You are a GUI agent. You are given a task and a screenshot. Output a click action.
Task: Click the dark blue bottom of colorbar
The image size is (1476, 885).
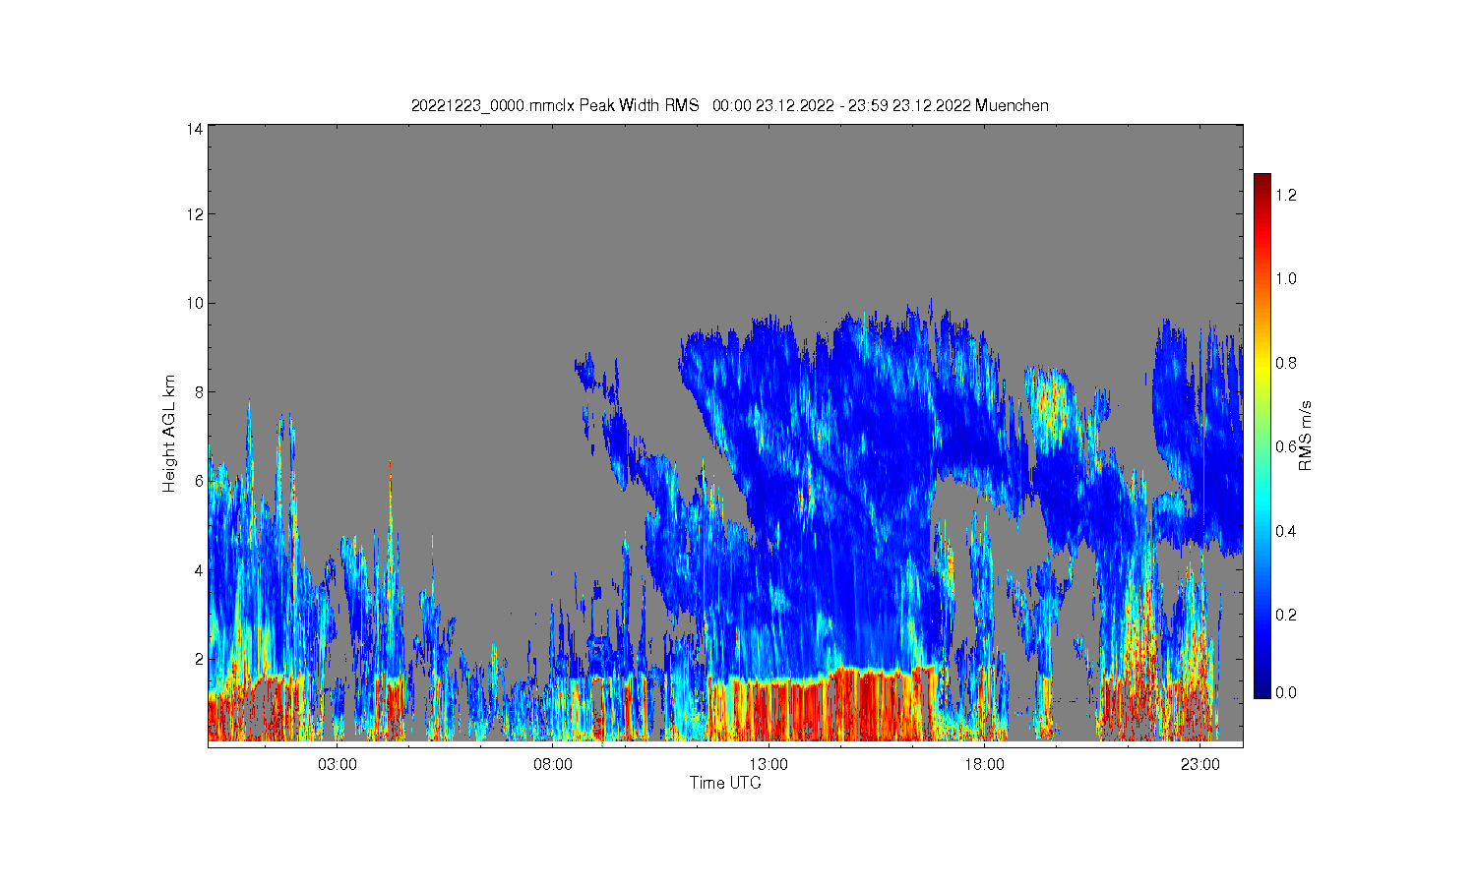pyautogui.click(x=1262, y=692)
